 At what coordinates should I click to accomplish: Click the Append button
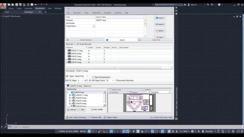click(x=160, y=24)
